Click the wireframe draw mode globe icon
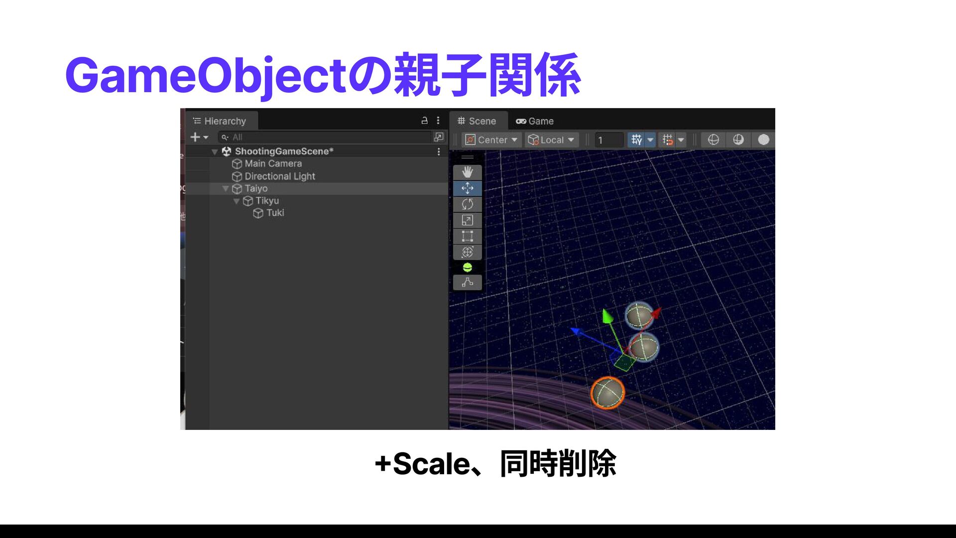 [713, 140]
